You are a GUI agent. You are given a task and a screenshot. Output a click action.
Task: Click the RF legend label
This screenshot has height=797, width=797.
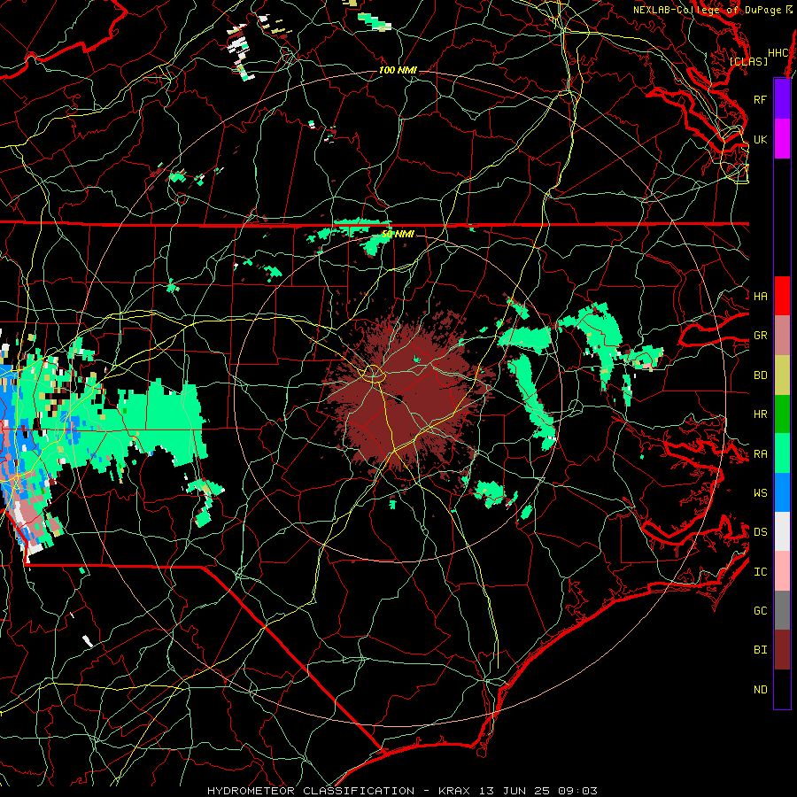[x=760, y=99]
